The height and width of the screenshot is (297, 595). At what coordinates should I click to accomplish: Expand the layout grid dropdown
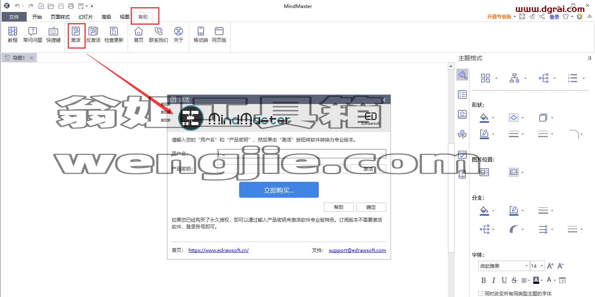[x=496, y=79]
